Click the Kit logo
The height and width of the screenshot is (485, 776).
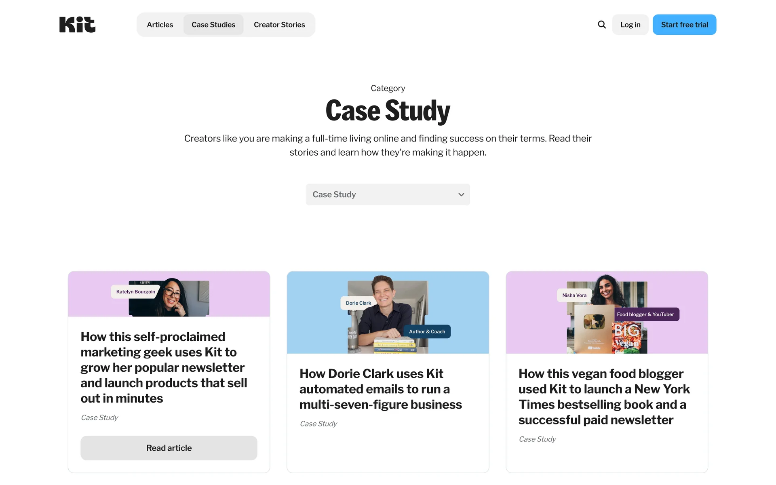77,25
